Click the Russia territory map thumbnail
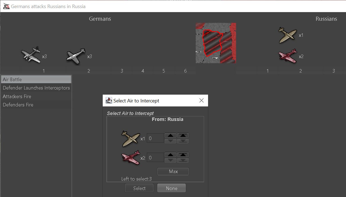The image size is (346, 197). pyautogui.click(x=216, y=43)
